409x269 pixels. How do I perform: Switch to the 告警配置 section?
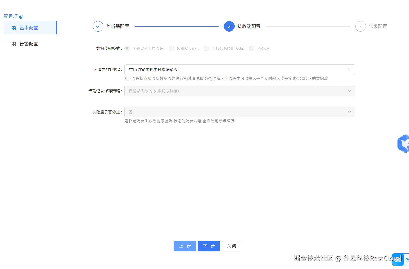[x=29, y=44]
